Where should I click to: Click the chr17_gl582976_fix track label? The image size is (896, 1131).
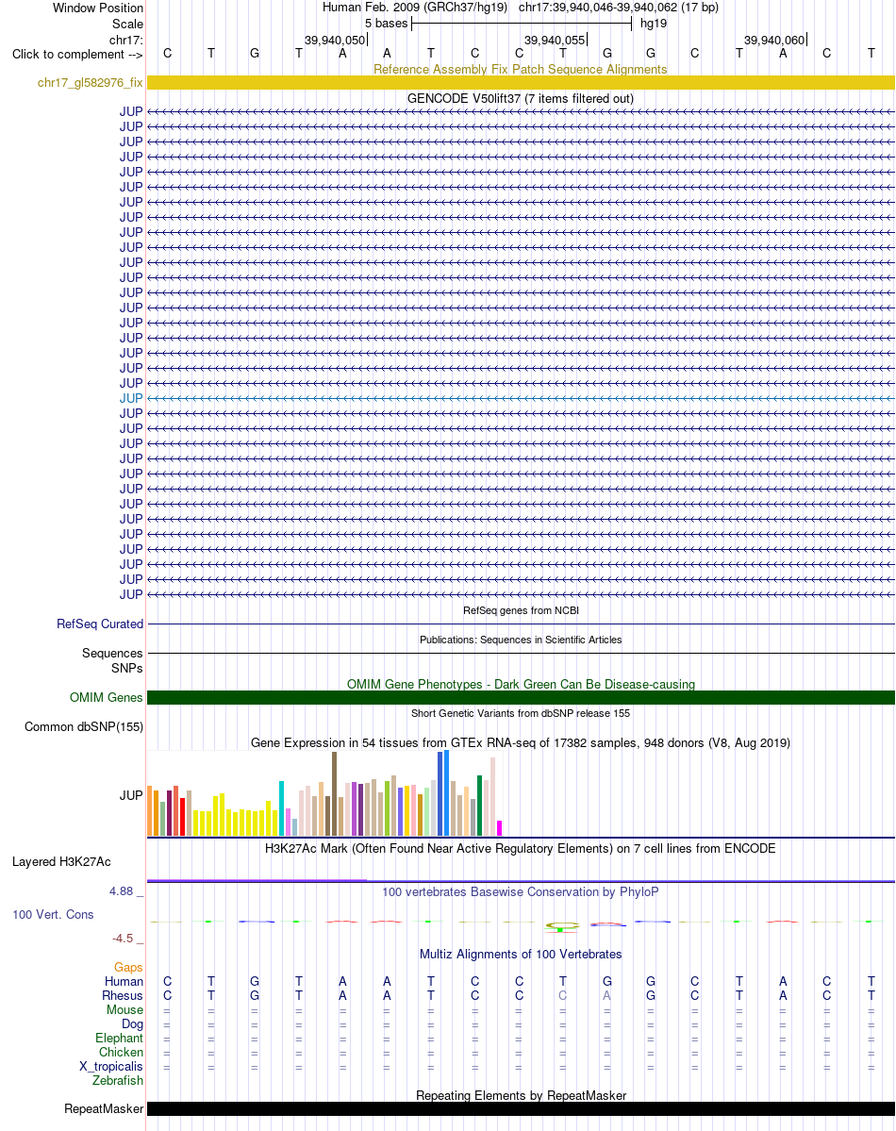click(x=91, y=83)
